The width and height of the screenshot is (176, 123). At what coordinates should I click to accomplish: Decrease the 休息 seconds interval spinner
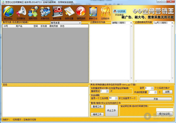(x=116, y=99)
